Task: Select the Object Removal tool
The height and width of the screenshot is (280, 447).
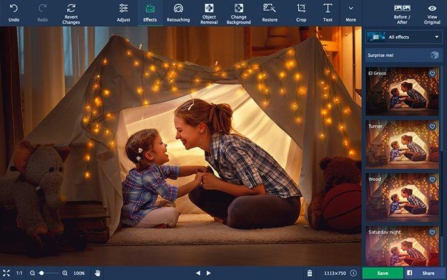Action: [x=209, y=12]
